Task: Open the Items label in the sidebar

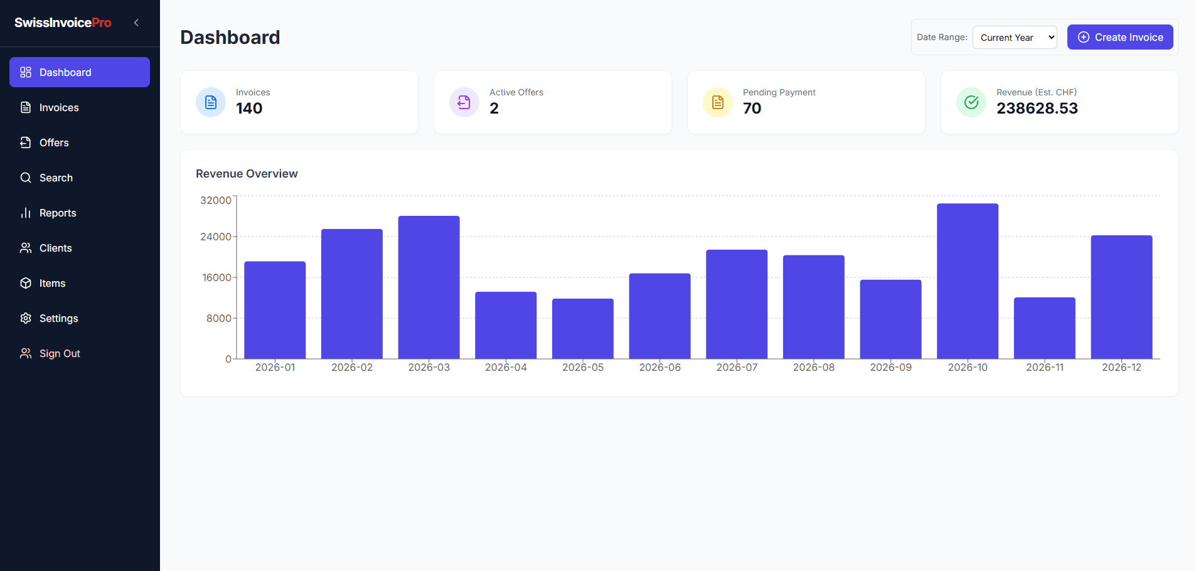Action: (52, 283)
